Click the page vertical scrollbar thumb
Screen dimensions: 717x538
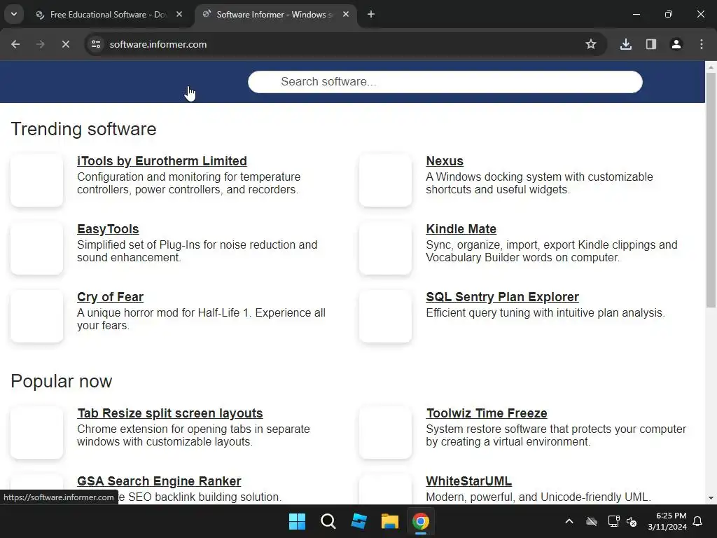point(711,190)
